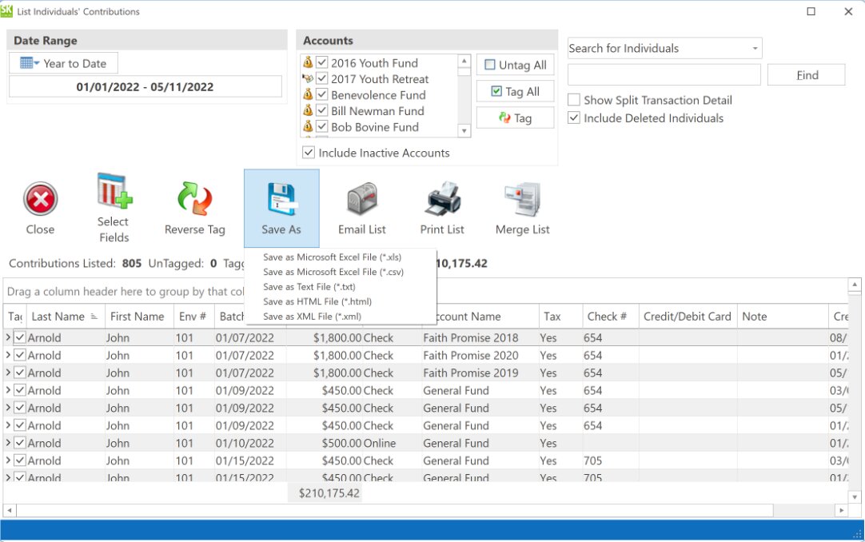This screenshot has width=865, height=542.
Task: Click the Print List printer icon
Action: [x=442, y=198]
